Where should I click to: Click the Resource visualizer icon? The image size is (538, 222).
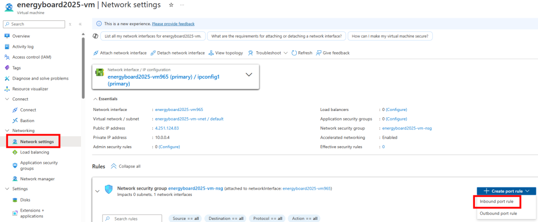point(7,89)
